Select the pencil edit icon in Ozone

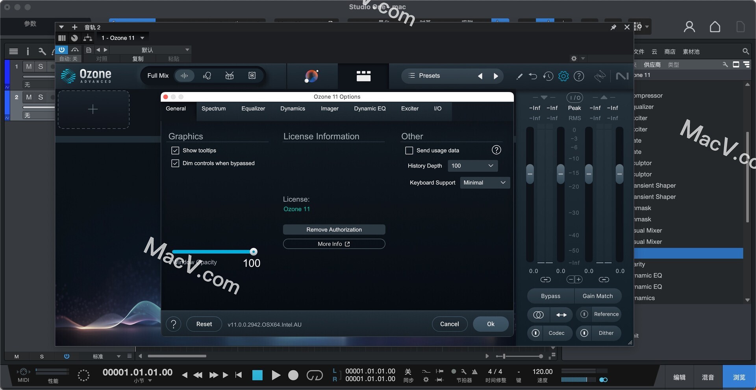click(x=519, y=76)
